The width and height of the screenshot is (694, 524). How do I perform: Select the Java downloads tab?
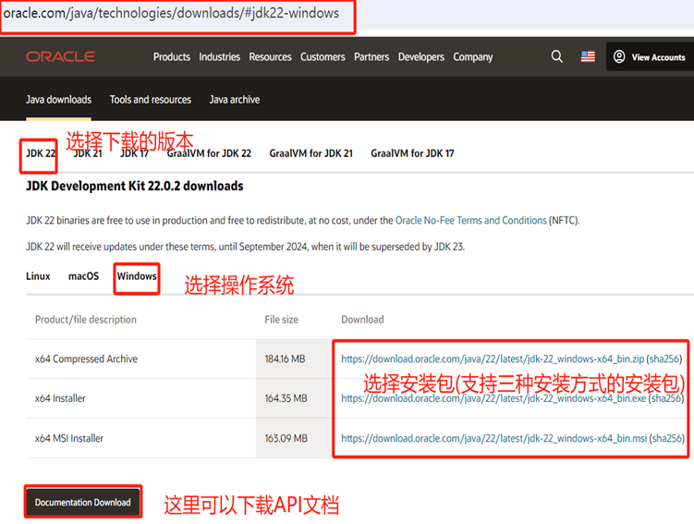(58, 100)
